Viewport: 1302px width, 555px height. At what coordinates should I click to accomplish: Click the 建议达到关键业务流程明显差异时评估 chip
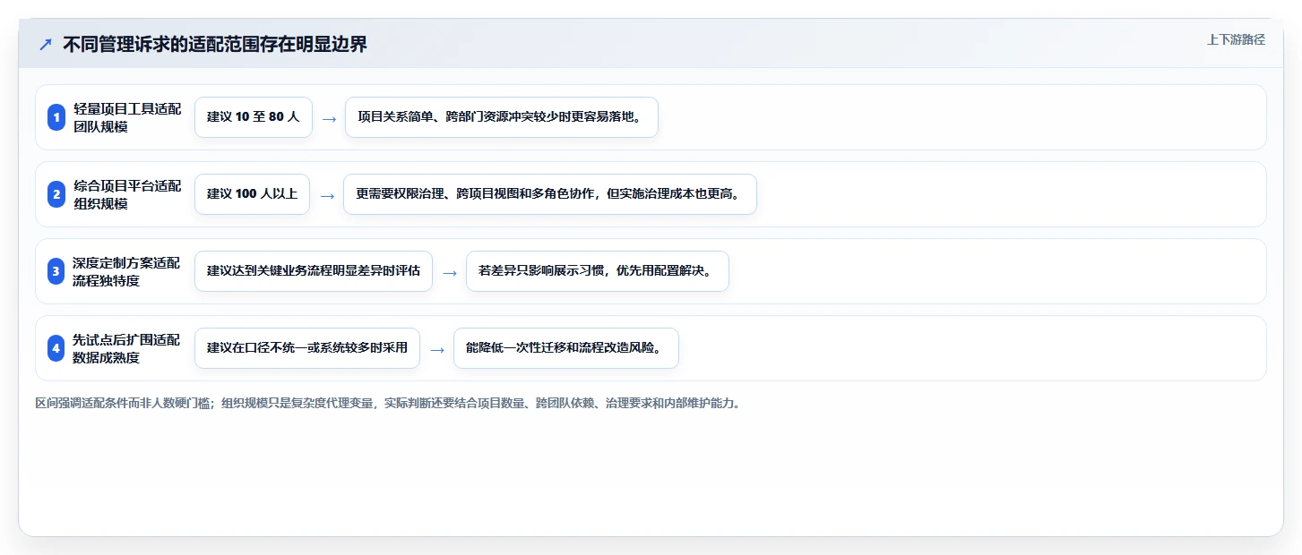click(x=314, y=271)
